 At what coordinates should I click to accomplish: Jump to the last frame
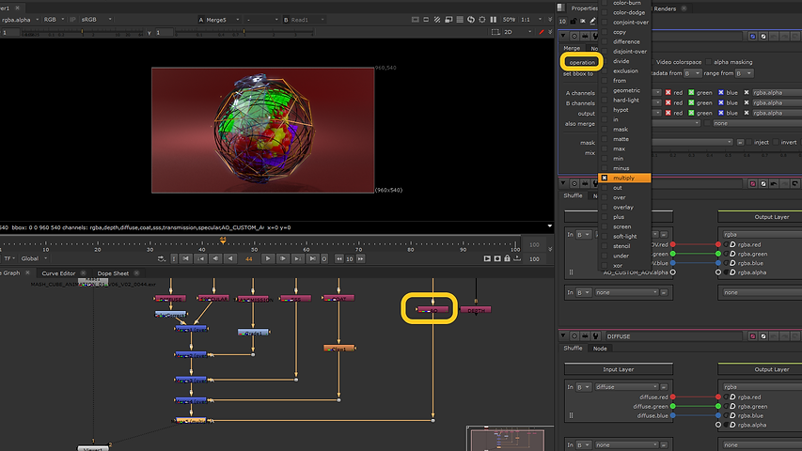(312, 258)
